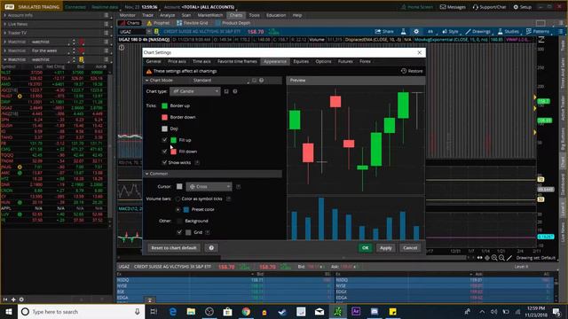
Task: Open the Monitor menu tab
Action: [x=127, y=15]
